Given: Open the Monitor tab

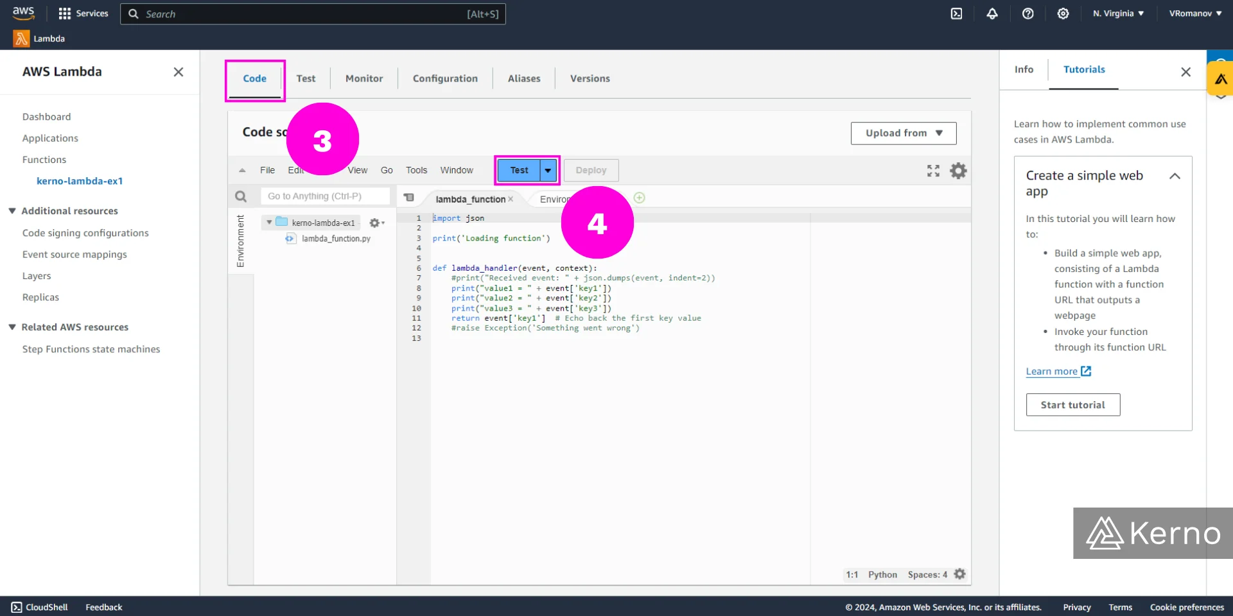Looking at the screenshot, I should (364, 79).
